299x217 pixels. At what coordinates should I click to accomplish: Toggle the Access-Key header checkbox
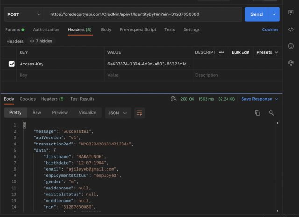point(12,64)
